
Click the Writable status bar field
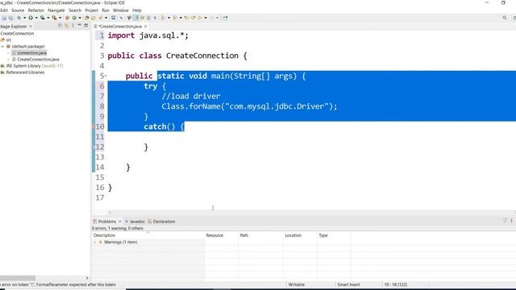pyautogui.click(x=296, y=284)
